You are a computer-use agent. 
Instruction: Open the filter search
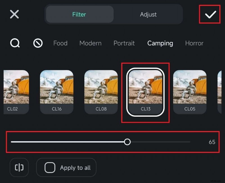[x=15, y=43]
